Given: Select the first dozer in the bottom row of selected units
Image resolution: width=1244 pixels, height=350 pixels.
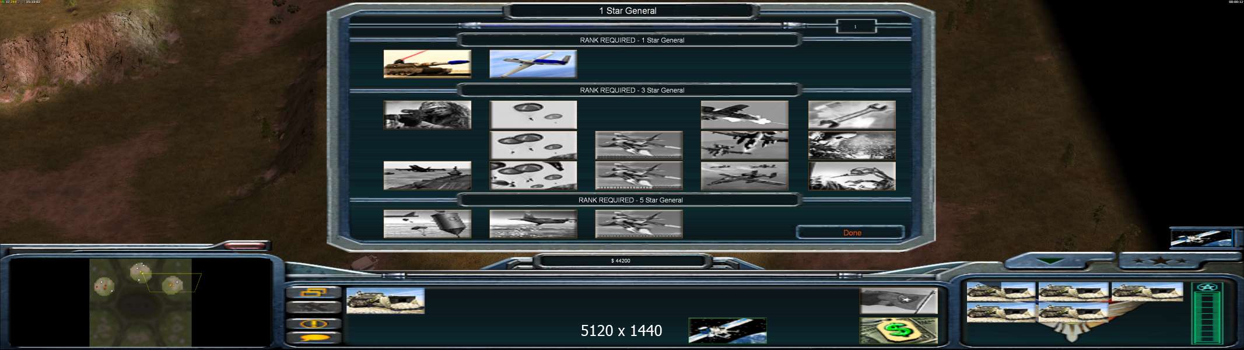Looking at the screenshot, I should (1000, 311).
